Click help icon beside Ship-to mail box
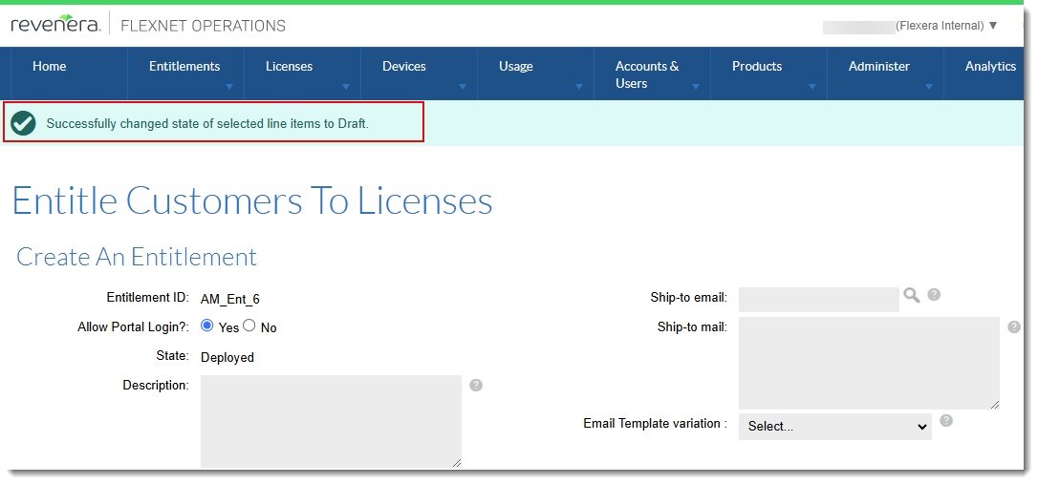Viewport: 1038px width, 484px height. (x=1014, y=327)
